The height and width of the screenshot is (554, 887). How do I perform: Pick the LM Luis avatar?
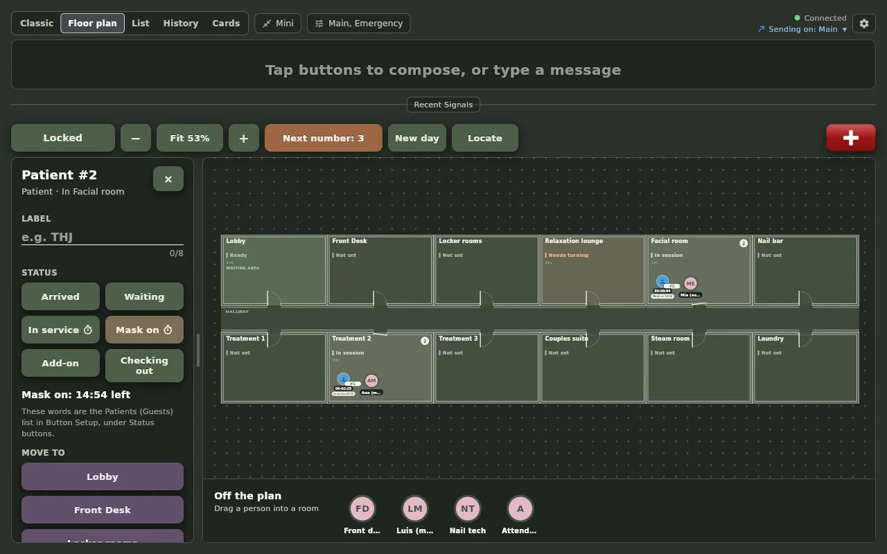(x=415, y=508)
